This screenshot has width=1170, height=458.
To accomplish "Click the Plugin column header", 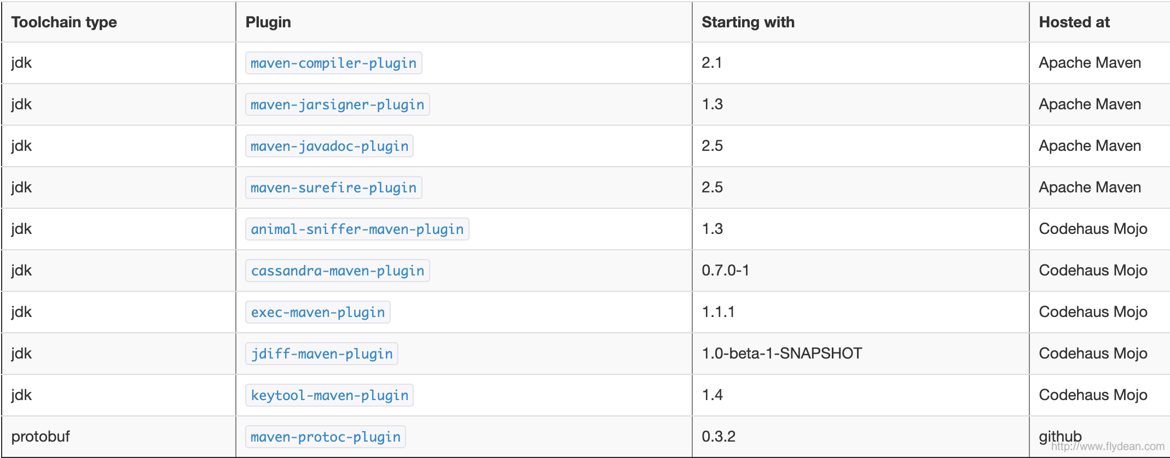I will click(x=268, y=22).
